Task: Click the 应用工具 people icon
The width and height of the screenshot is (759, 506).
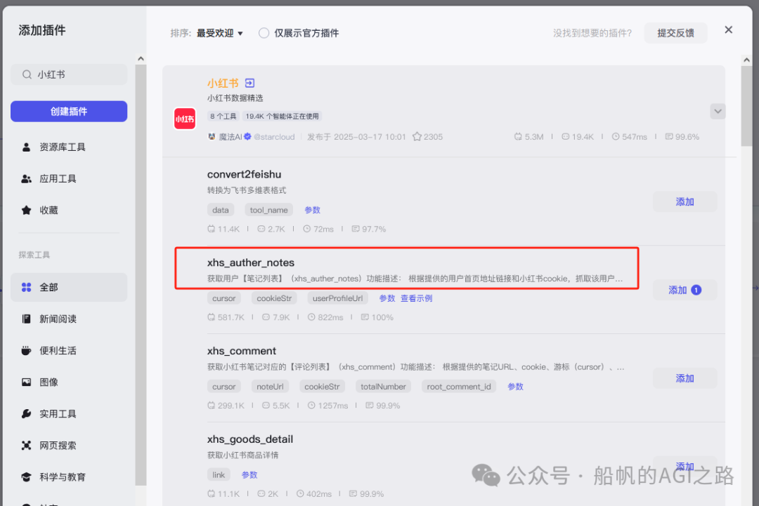Action: pos(26,179)
